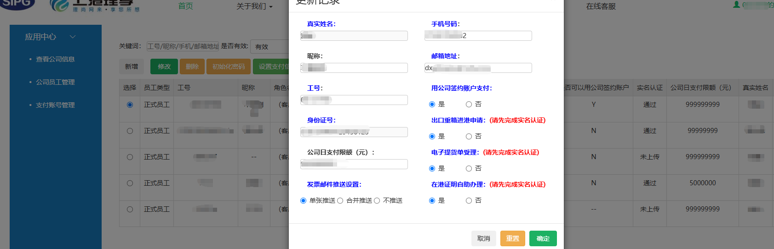Screen dimensions: 774x249
Task: Select 否 for 用公司签约账户支付
Action: click(x=469, y=105)
